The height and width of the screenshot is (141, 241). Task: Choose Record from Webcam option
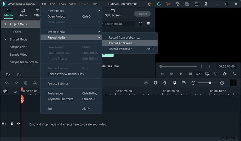pos(130,37)
